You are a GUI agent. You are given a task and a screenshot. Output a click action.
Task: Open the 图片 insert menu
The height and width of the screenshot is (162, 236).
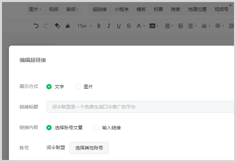[35, 9]
